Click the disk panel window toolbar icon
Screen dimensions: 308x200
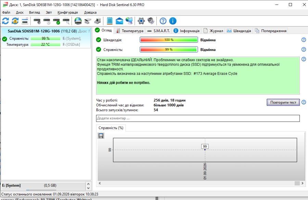[25, 21]
